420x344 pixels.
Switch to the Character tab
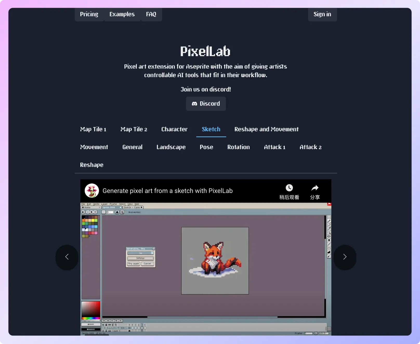174,129
